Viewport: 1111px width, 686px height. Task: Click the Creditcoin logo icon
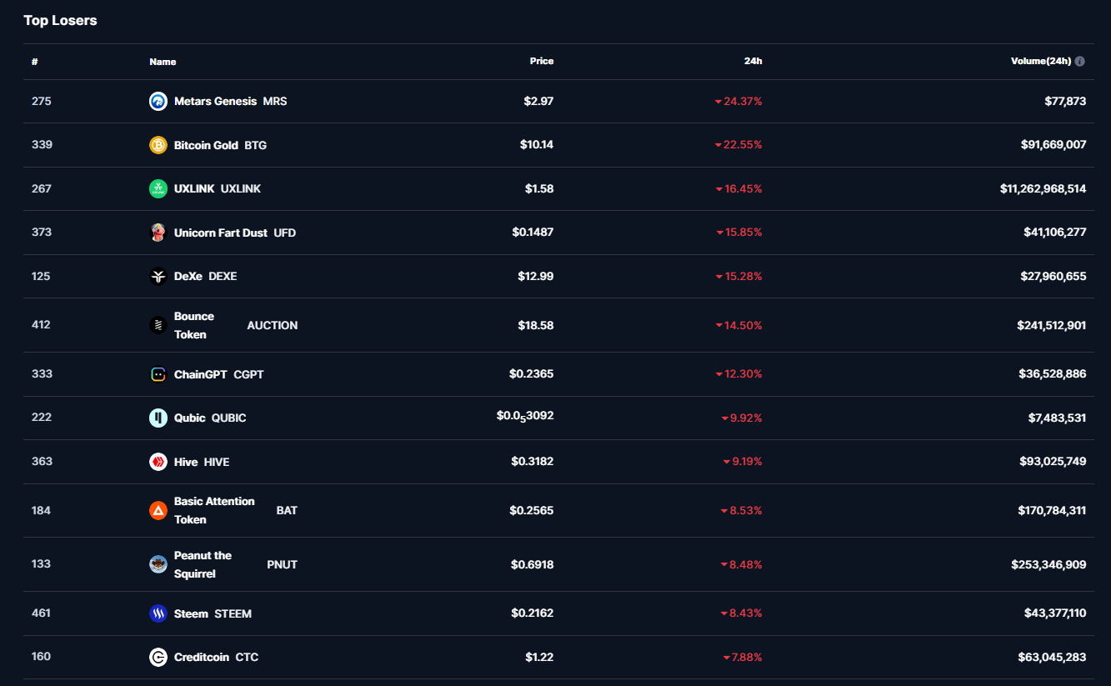point(158,657)
